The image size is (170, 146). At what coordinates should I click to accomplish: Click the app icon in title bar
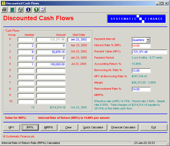click(3, 3)
